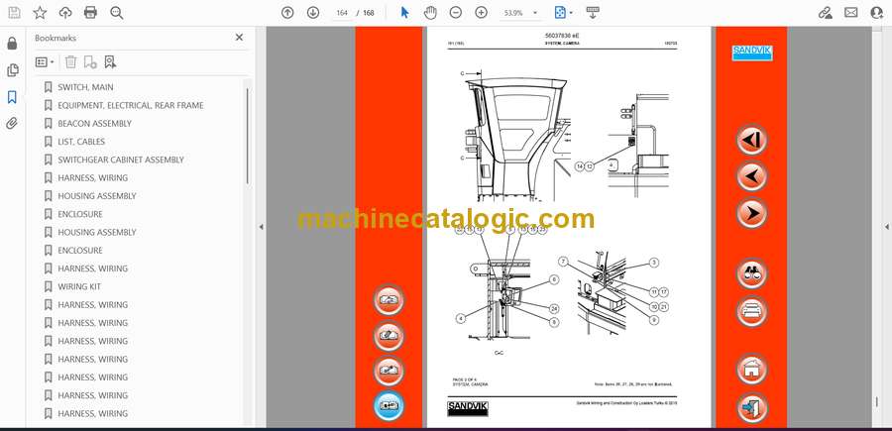This screenshot has width=892, height=431.
Task: Open the bookmark options dropdown
Action: click(x=45, y=62)
